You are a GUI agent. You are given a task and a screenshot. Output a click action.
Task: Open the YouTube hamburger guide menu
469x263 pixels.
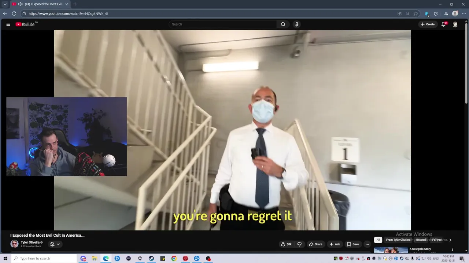tap(8, 24)
